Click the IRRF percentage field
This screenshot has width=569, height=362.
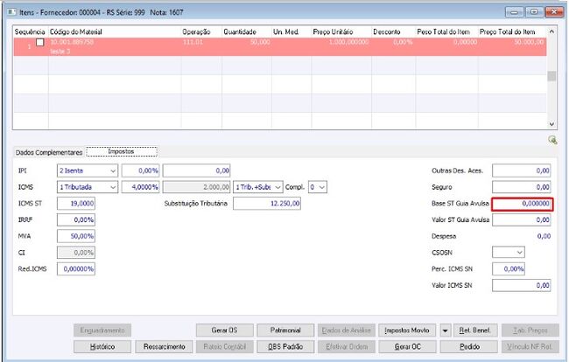pos(76,219)
